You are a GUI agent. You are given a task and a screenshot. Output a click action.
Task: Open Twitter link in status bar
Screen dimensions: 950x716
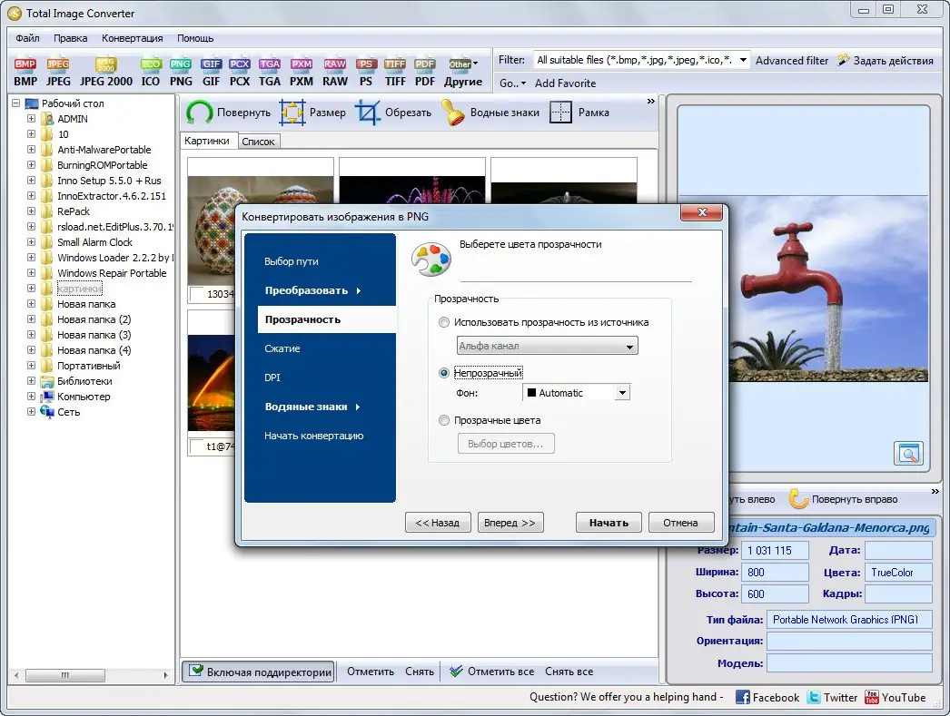(833, 697)
